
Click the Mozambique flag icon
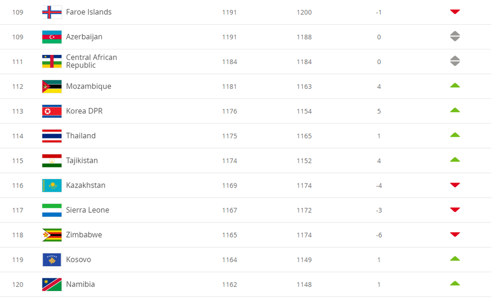52,86
